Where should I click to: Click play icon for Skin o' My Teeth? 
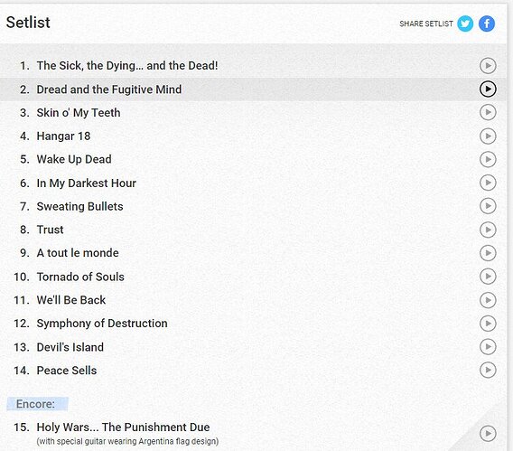click(x=488, y=112)
